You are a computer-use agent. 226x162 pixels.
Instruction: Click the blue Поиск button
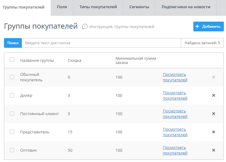pos(13,43)
